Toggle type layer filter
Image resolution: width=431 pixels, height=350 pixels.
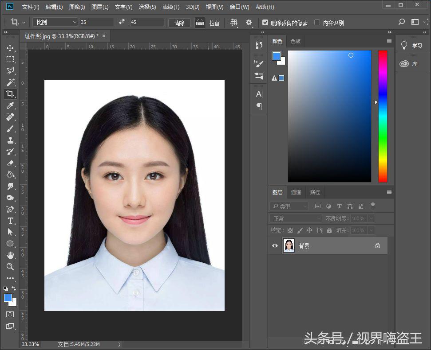pos(339,206)
